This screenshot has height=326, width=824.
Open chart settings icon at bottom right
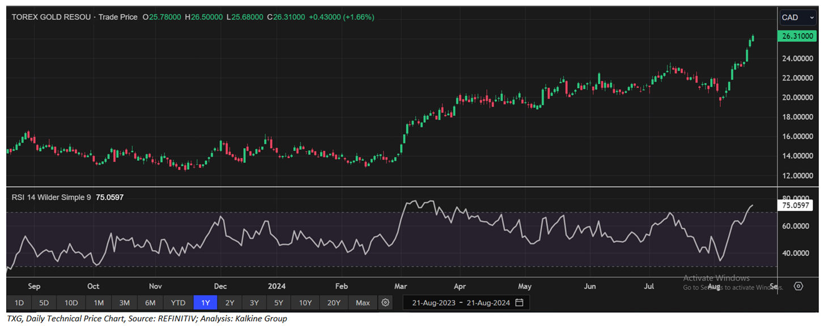coord(798,286)
